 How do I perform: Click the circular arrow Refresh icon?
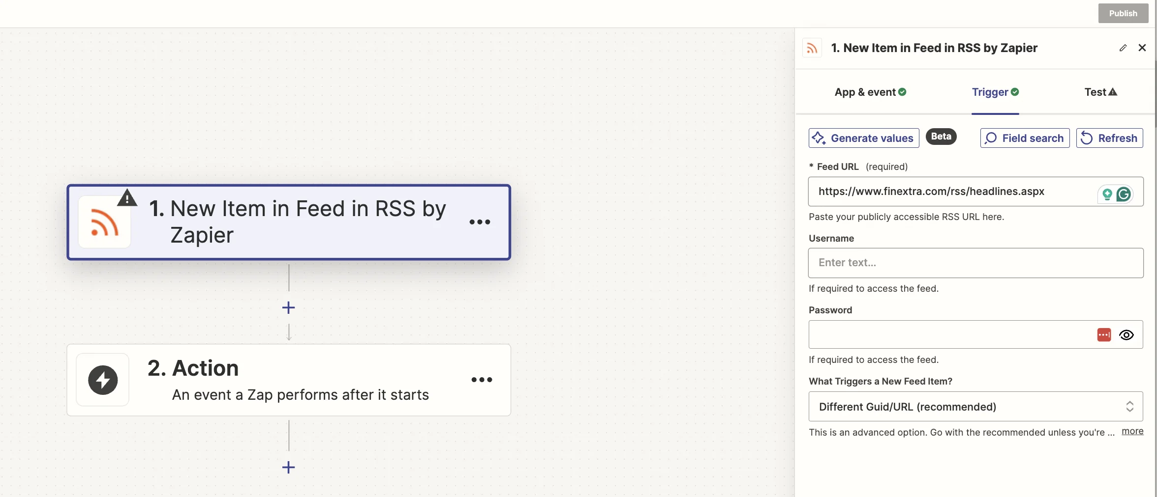(1087, 138)
